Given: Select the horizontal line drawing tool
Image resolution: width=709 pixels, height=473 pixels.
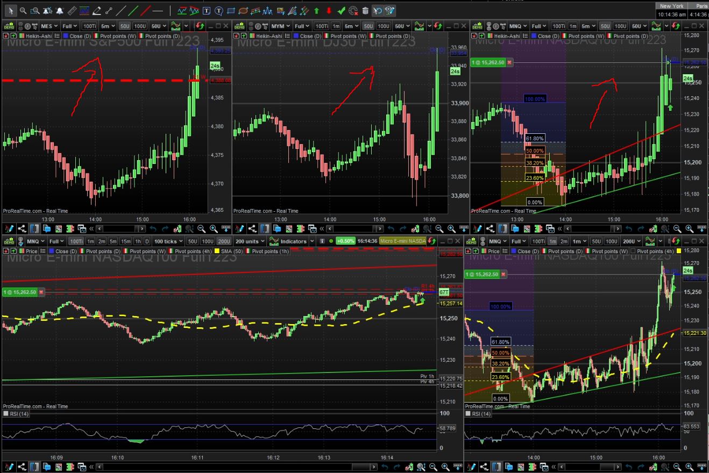Looking at the screenshot, I should 158,10.
